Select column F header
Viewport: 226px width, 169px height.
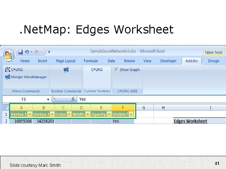[x=123, y=108]
